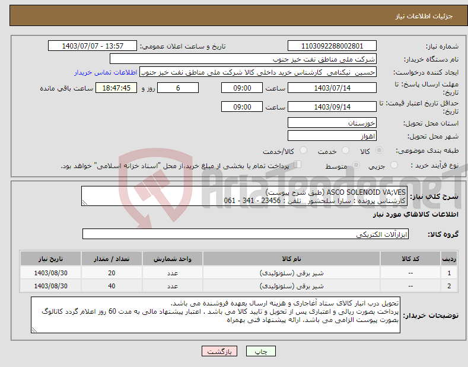
Task: Click the توضیحات خریدار label
Action: (x=431, y=315)
